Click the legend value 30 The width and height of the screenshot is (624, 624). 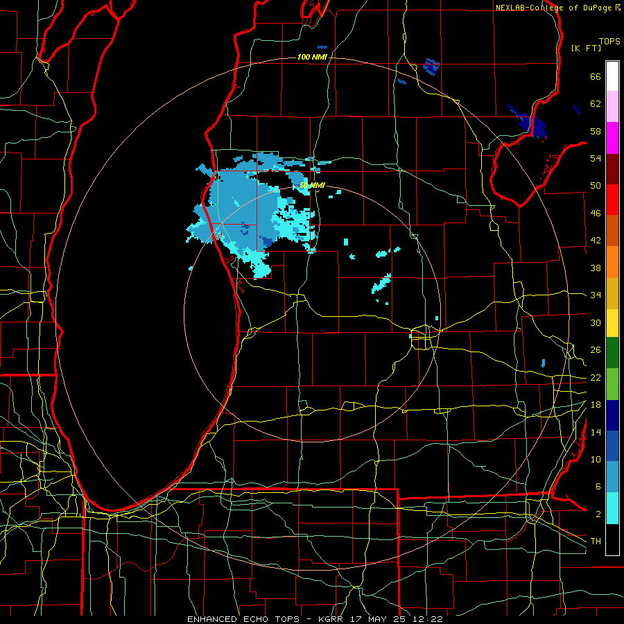tap(596, 322)
